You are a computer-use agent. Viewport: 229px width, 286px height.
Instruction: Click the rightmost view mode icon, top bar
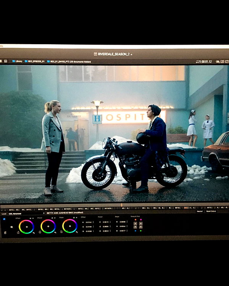(227, 62)
